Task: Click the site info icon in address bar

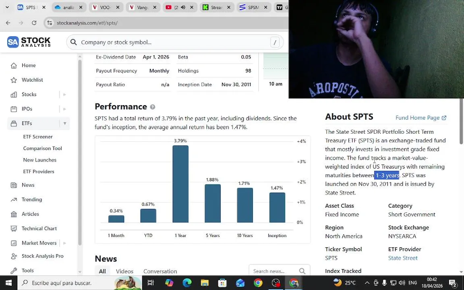Action: click(x=50, y=23)
